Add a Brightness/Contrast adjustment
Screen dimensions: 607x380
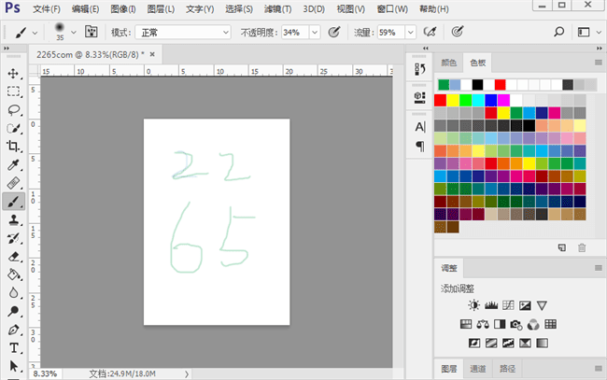coord(473,305)
